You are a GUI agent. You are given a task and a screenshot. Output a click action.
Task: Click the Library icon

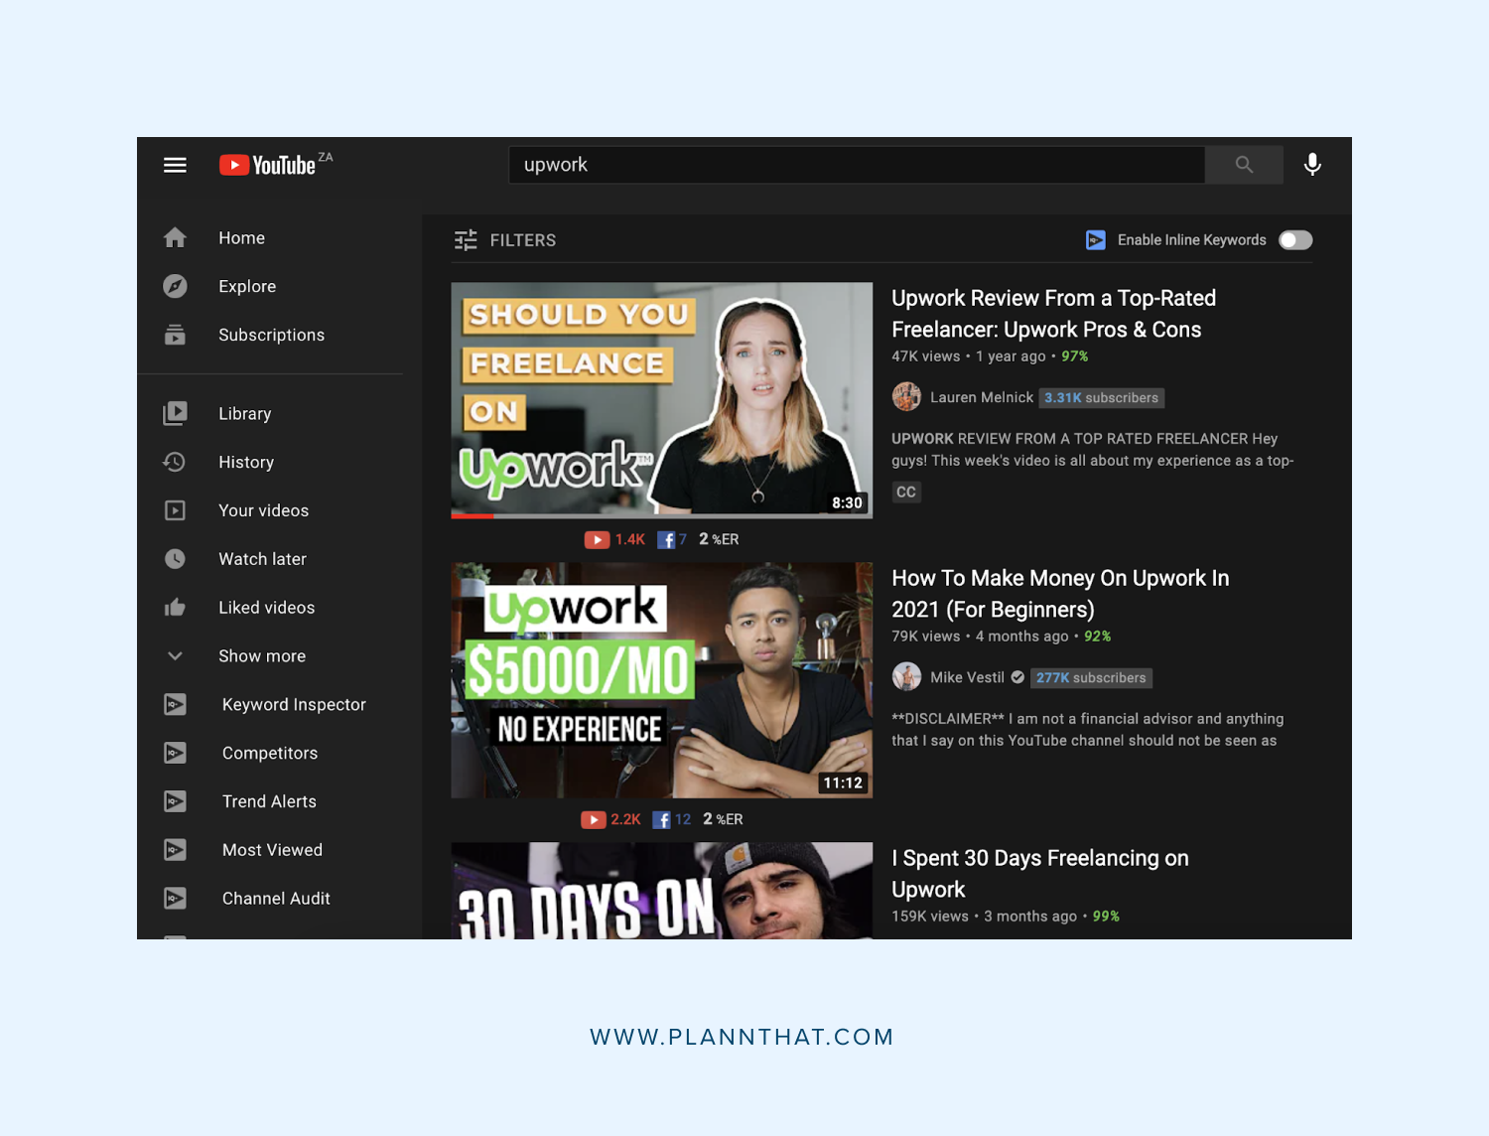(175, 413)
